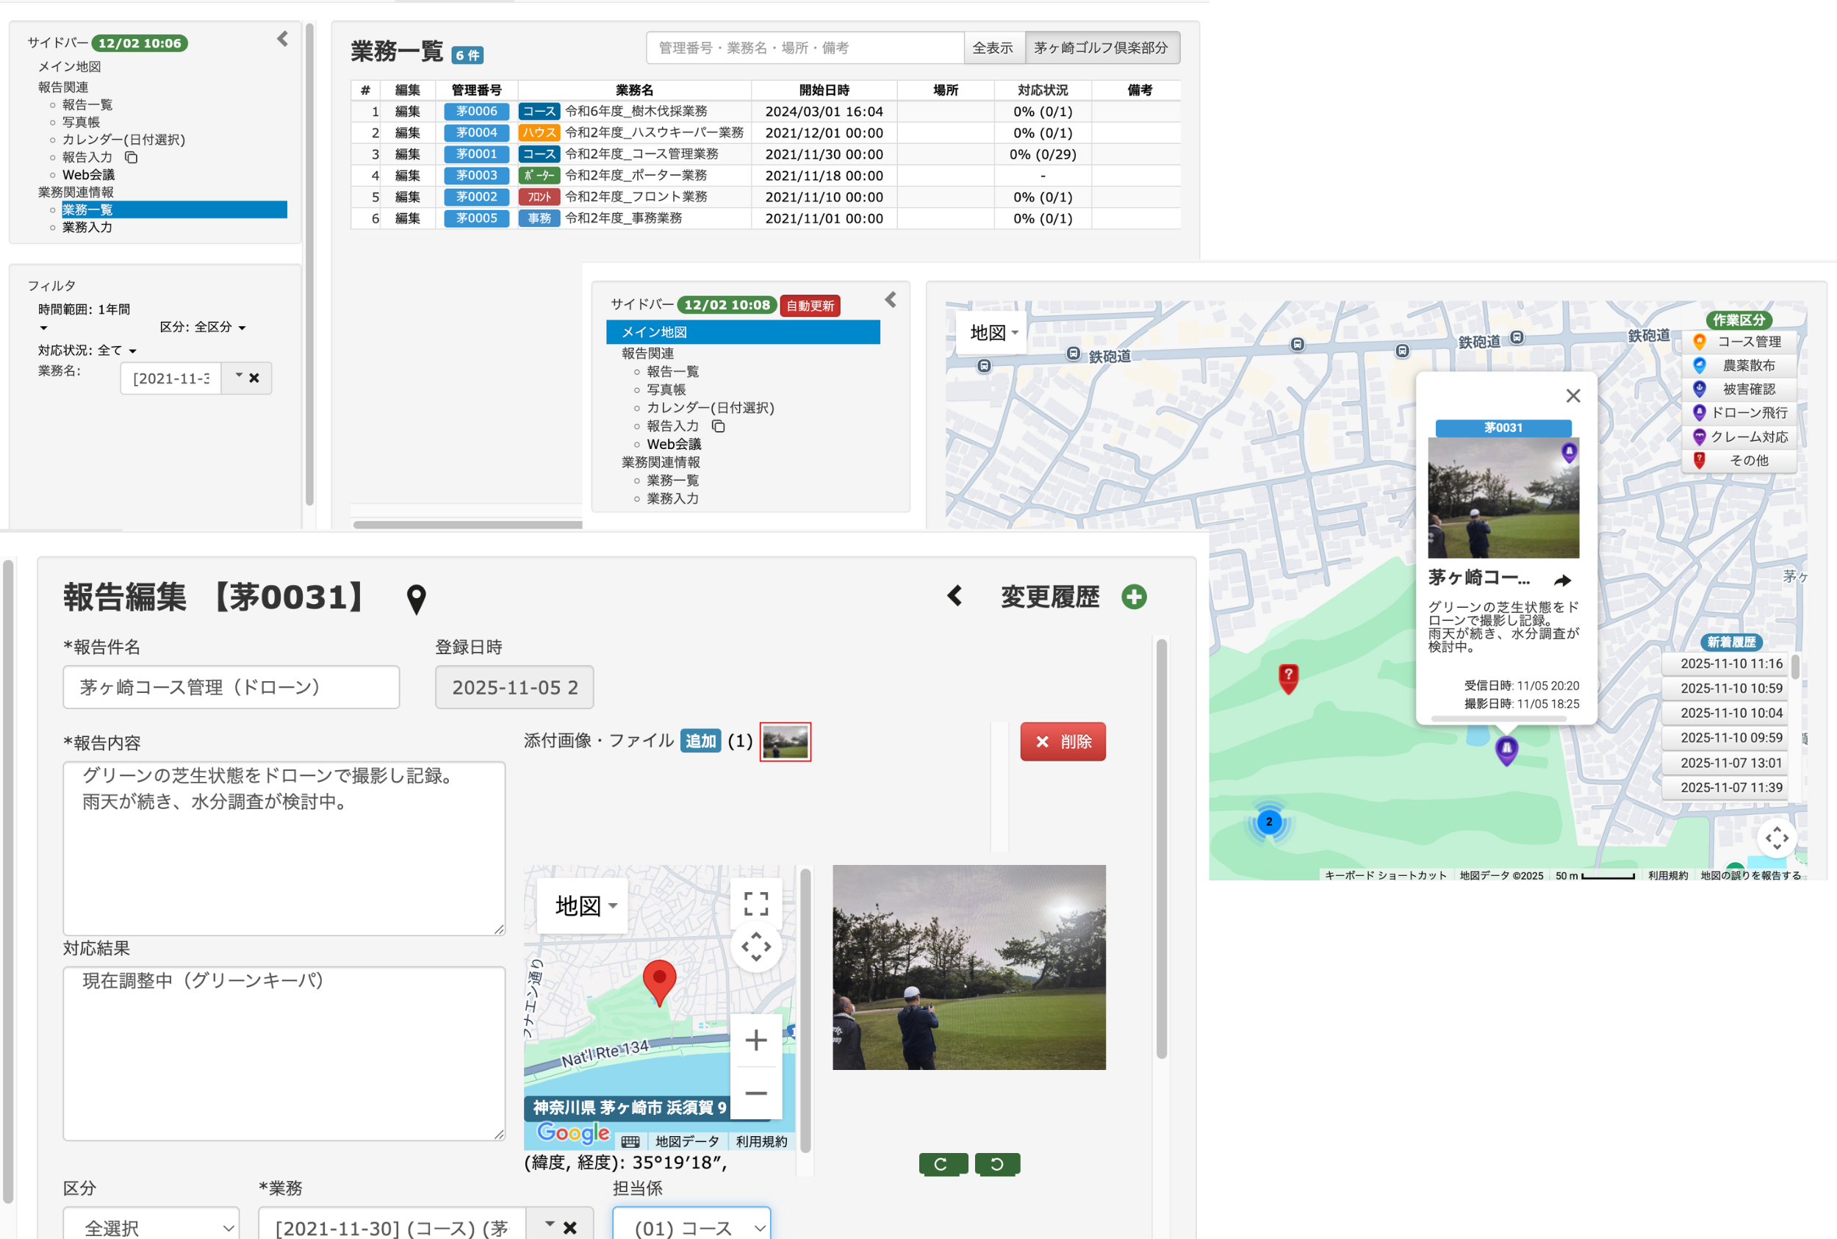Click the copy icon beside 報告入力 in top sidebar
The height and width of the screenshot is (1239, 1837).
131,157
